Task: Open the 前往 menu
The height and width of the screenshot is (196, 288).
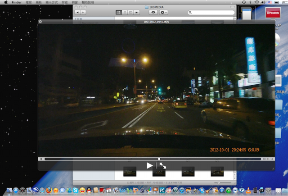Action: [x=65, y=2]
